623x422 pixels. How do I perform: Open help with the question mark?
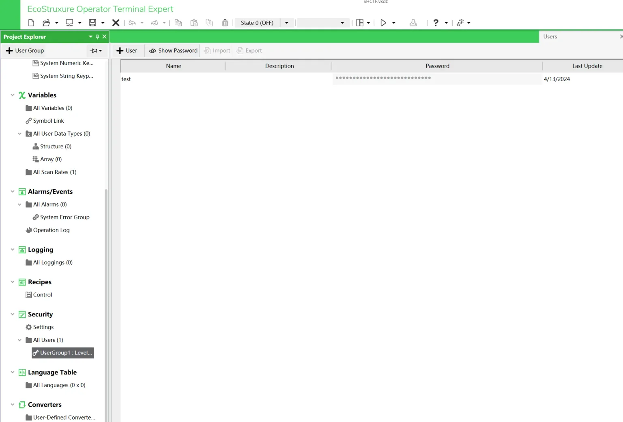click(436, 23)
